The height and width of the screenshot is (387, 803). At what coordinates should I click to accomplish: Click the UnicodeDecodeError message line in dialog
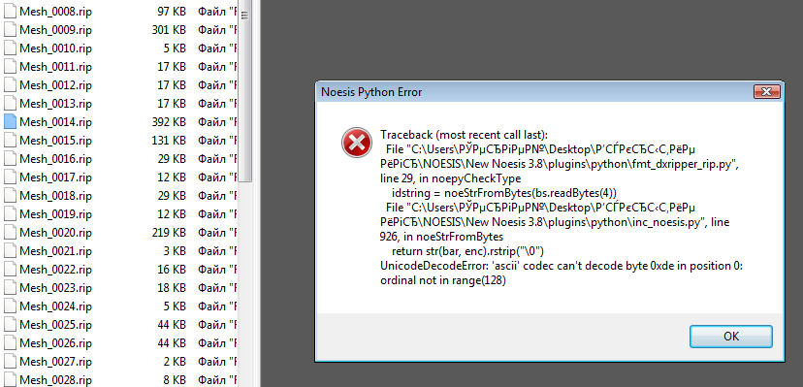562,274
